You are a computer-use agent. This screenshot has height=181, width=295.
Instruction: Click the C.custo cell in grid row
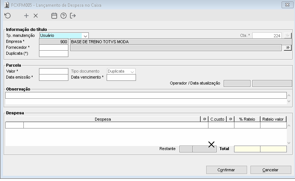(x=221, y=125)
